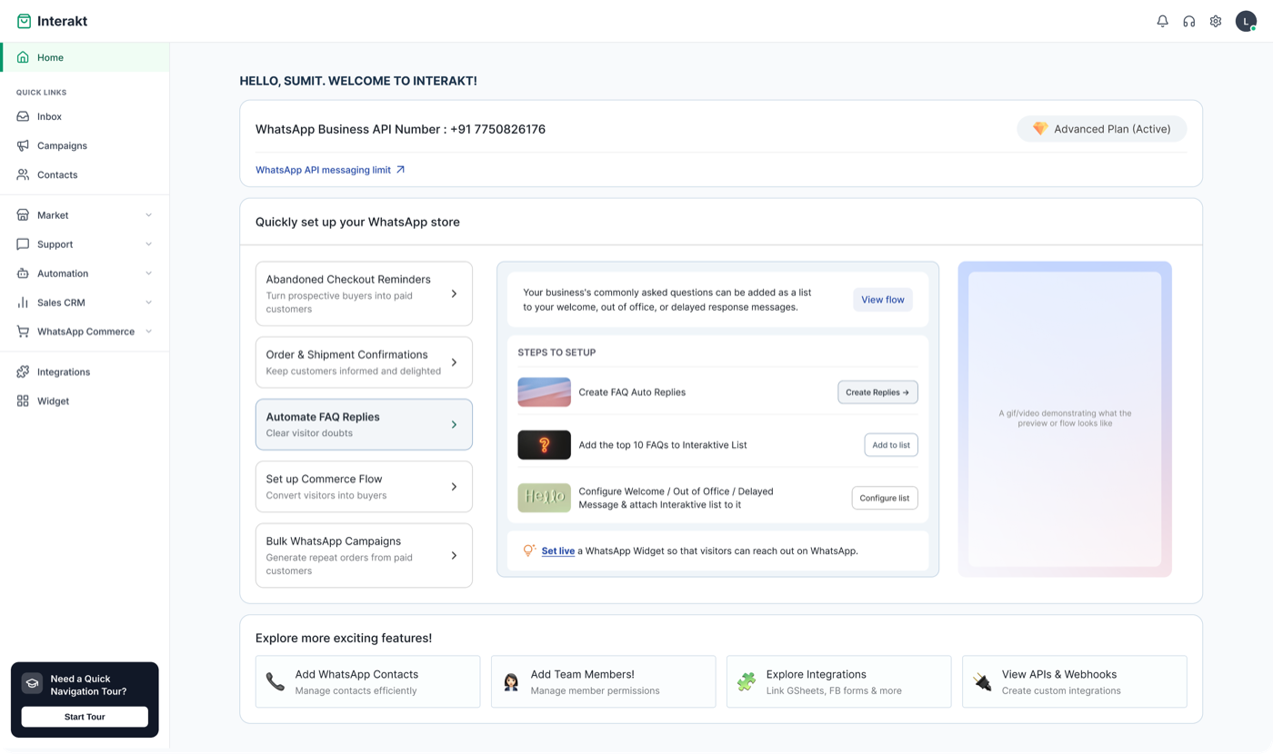Click the WhatsApp Business API Number text
The height and width of the screenshot is (754, 1273).
click(x=400, y=129)
